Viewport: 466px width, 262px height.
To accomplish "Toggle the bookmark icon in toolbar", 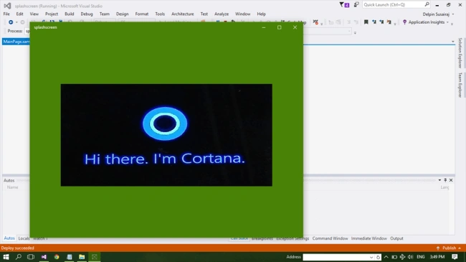I will tap(366, 22).
